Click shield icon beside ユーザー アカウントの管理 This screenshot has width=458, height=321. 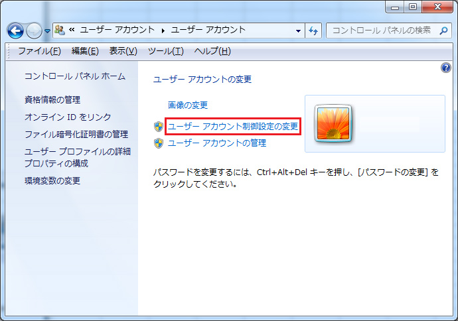click(x=159, y=143)
